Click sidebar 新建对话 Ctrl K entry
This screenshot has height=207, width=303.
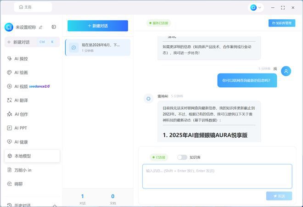tap(32, 42)
